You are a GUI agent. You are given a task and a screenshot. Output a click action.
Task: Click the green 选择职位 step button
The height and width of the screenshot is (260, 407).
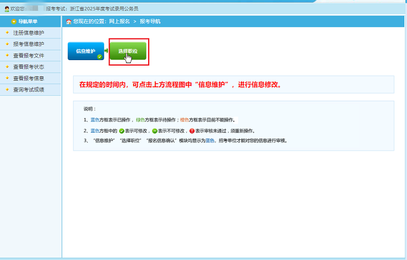128,51
